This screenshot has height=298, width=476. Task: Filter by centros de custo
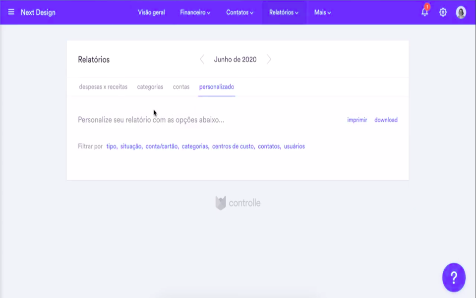[233, 146]
